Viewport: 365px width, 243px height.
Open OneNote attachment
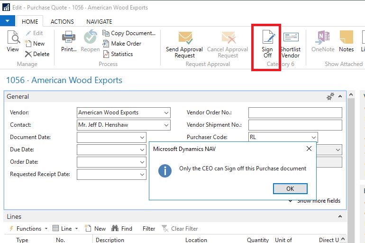click(323, 41)
